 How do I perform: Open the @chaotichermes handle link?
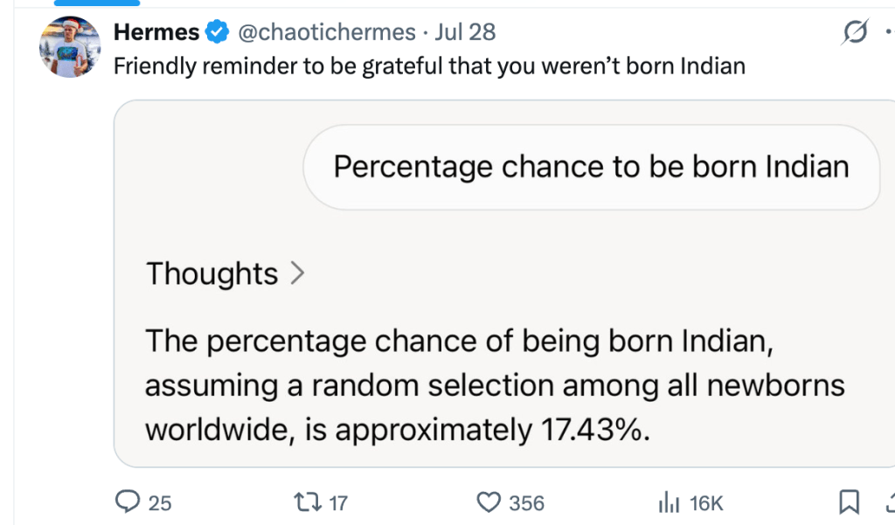[327, 33]
